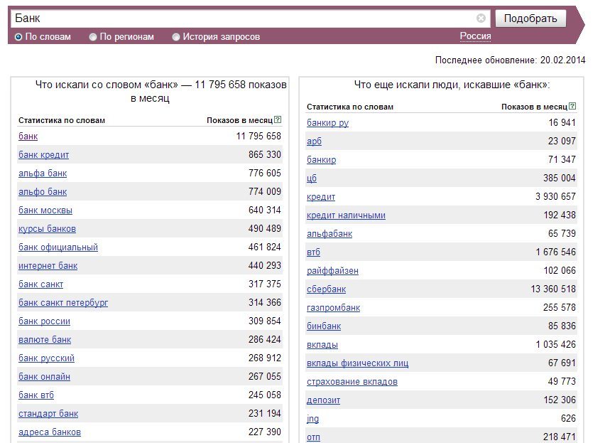Open the 'страхование вкладов' link
The image size is (610, 443).
point(352,383)
